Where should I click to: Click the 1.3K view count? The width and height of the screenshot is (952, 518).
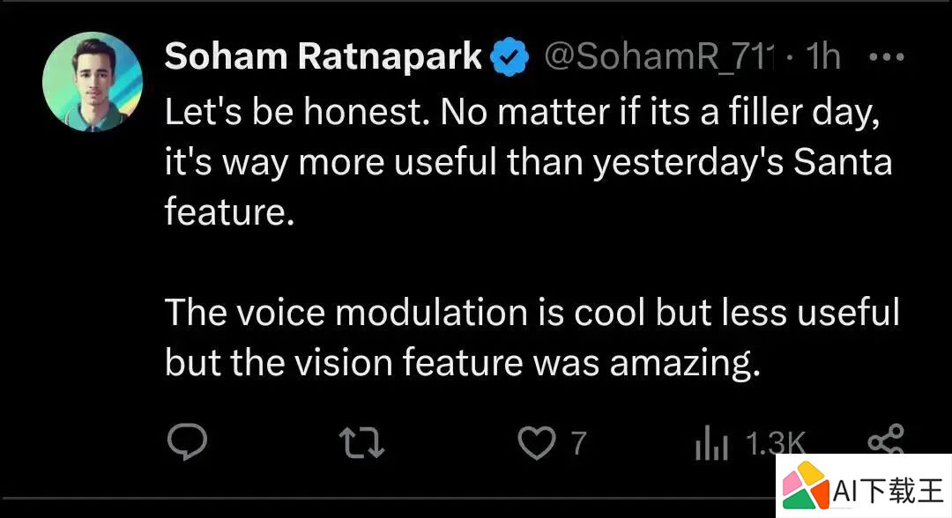click(776, 443)
